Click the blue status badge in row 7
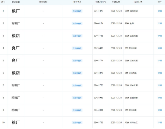Image resolution: width=165 pixels, height=129 pixels. click(77, 85)
